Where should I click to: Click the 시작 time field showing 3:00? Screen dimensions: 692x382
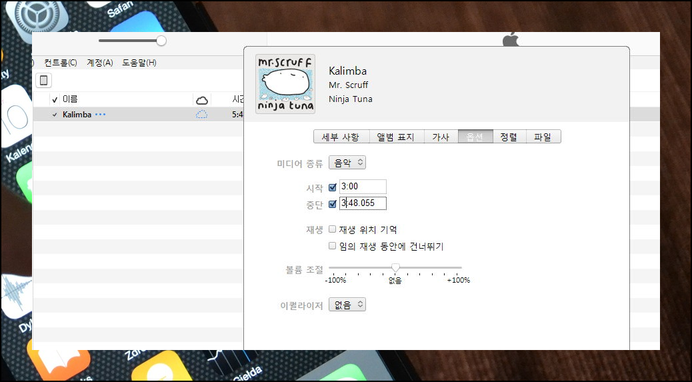[363, 187]
